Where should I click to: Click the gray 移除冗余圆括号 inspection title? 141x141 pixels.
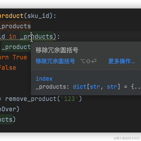(57, 50)
